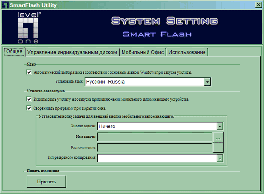Expand the task button dropdown showing Ничего
The height and width of the screenshot is (194, 264).
[x=220, y=126]
